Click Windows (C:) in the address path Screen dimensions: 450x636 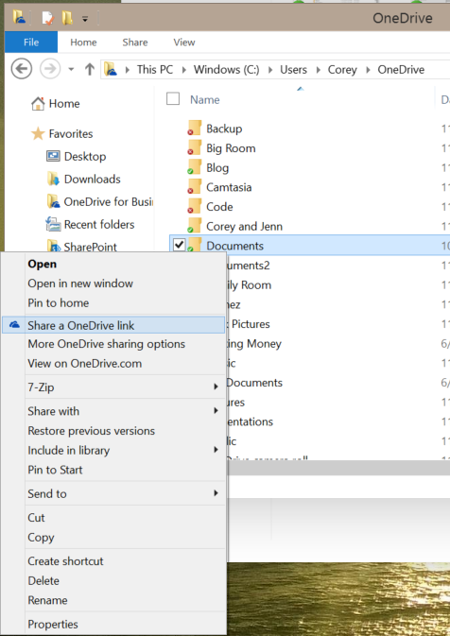coord(227,69)
